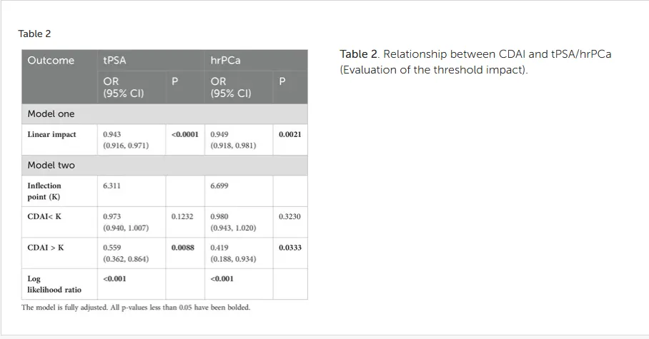Viewport: 649px width, 339px height.
Task: Click the Table 2 heading label
Action: pyautogui.click(x=34, y=34)
